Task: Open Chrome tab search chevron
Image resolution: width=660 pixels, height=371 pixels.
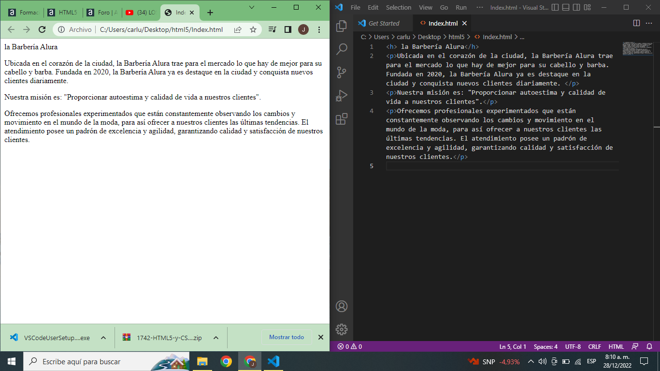Action: [x=252, y=7]
